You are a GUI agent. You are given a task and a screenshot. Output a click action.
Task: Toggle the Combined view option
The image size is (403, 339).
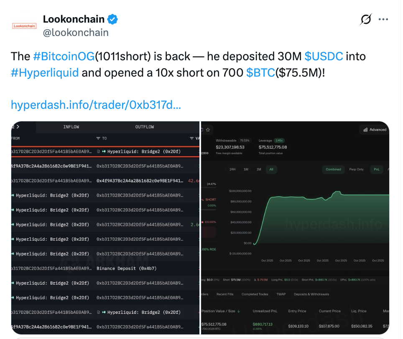click(x=333, y=169)
